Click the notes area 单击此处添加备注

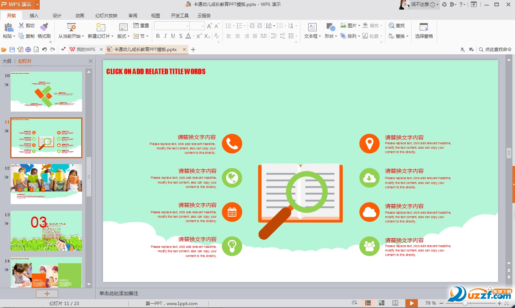click(119, 293)
